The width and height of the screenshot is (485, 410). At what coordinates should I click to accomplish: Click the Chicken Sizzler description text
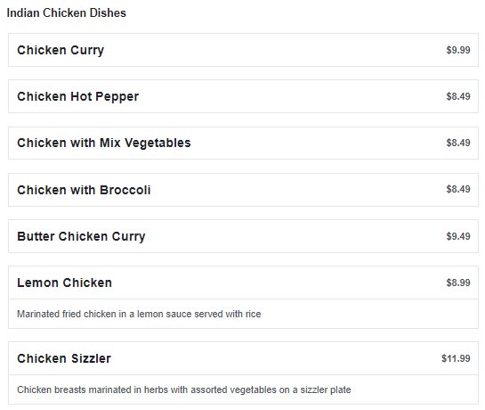[x=184, y=389]
